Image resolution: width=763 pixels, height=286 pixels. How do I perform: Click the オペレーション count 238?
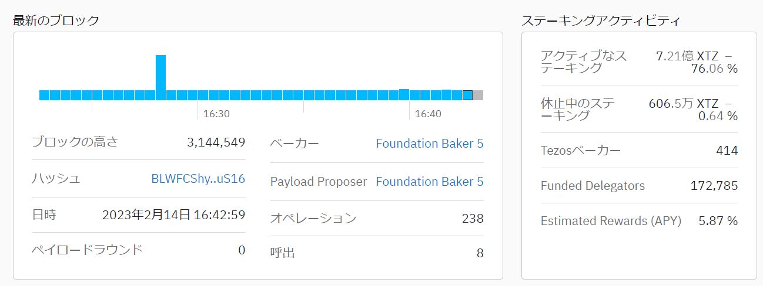point(473,219)
